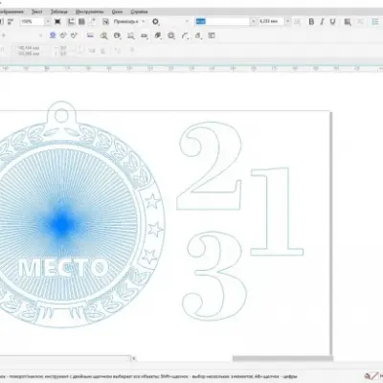Expand the font size dropdown arrow

click(288, 21)
